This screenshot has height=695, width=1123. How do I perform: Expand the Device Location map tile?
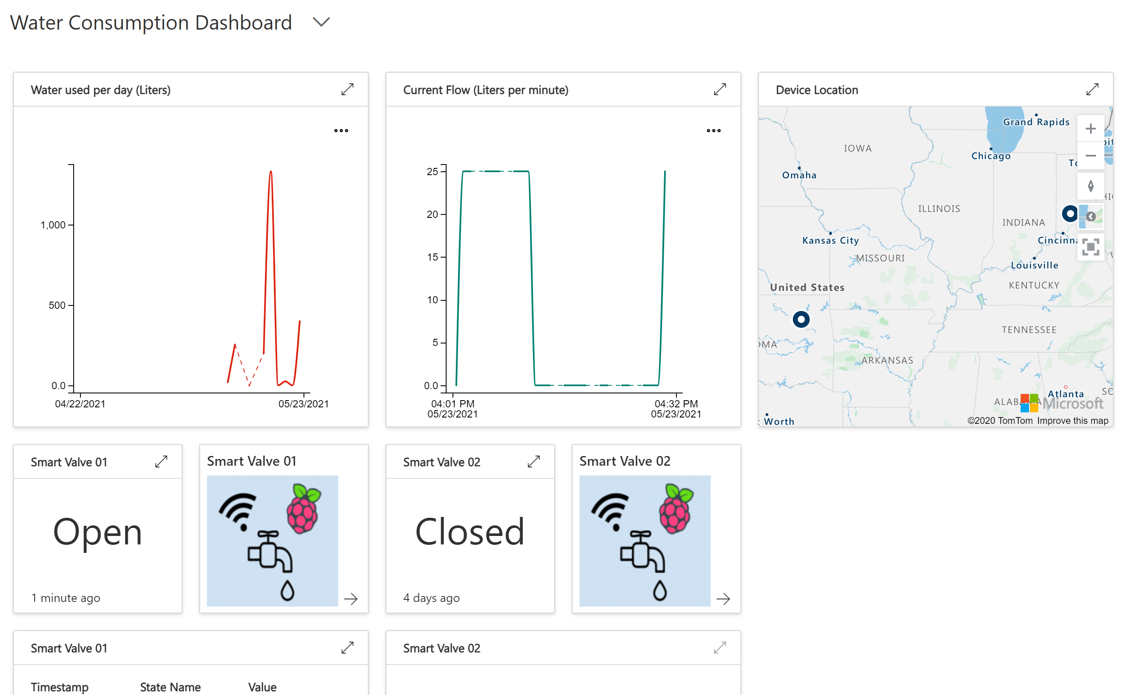point(1092,89)
